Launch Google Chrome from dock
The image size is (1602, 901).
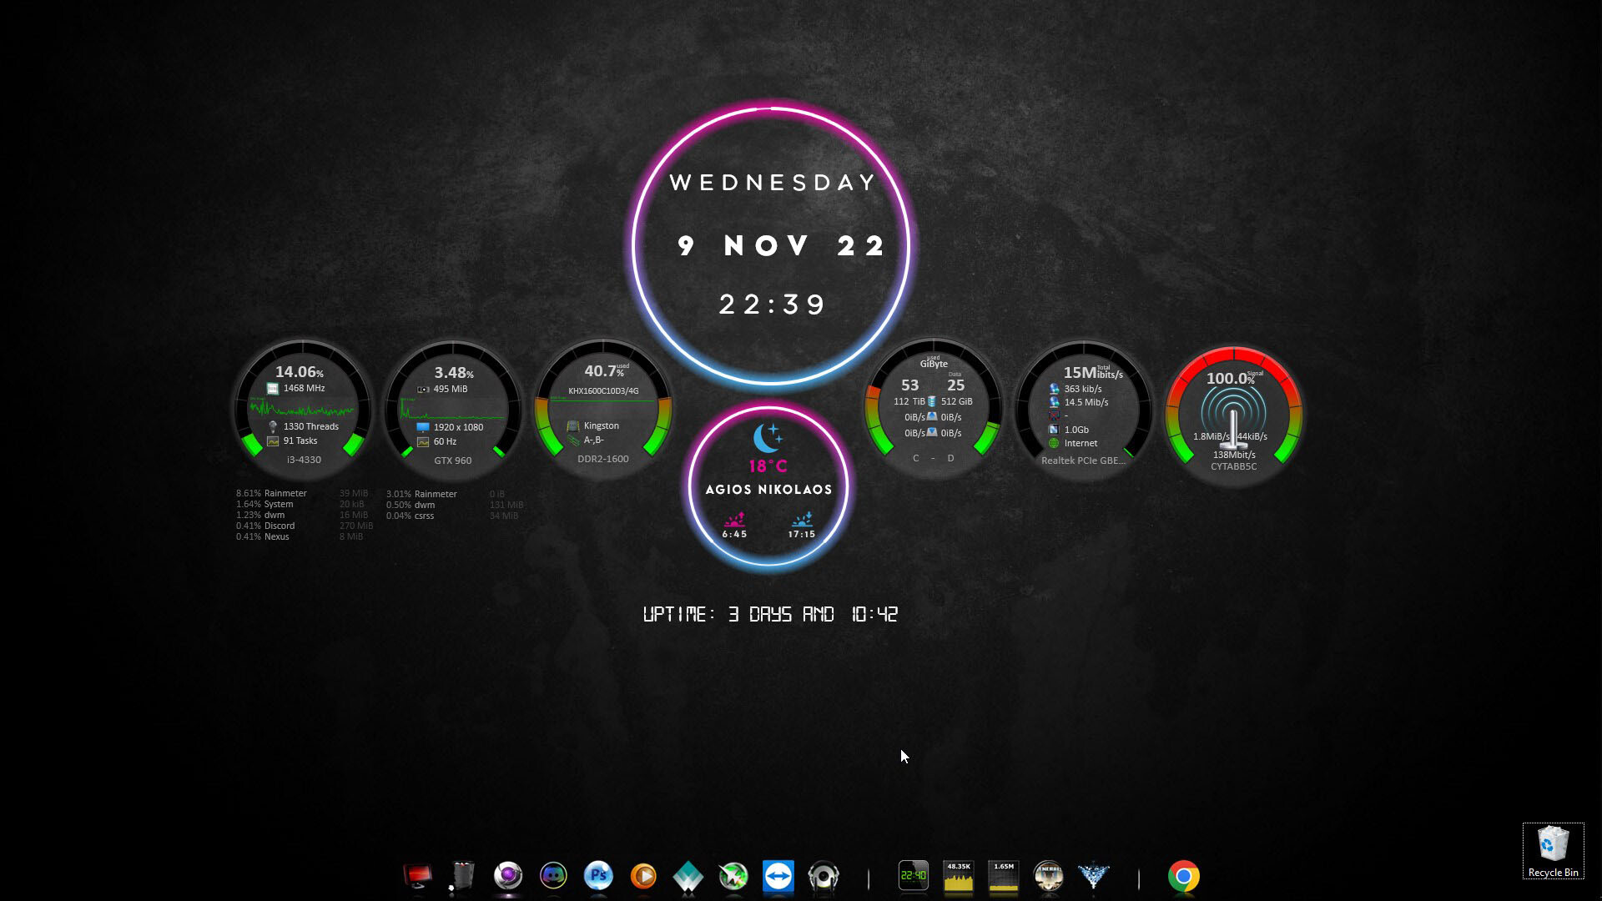pyautogui.click(x=1183, y=877)
